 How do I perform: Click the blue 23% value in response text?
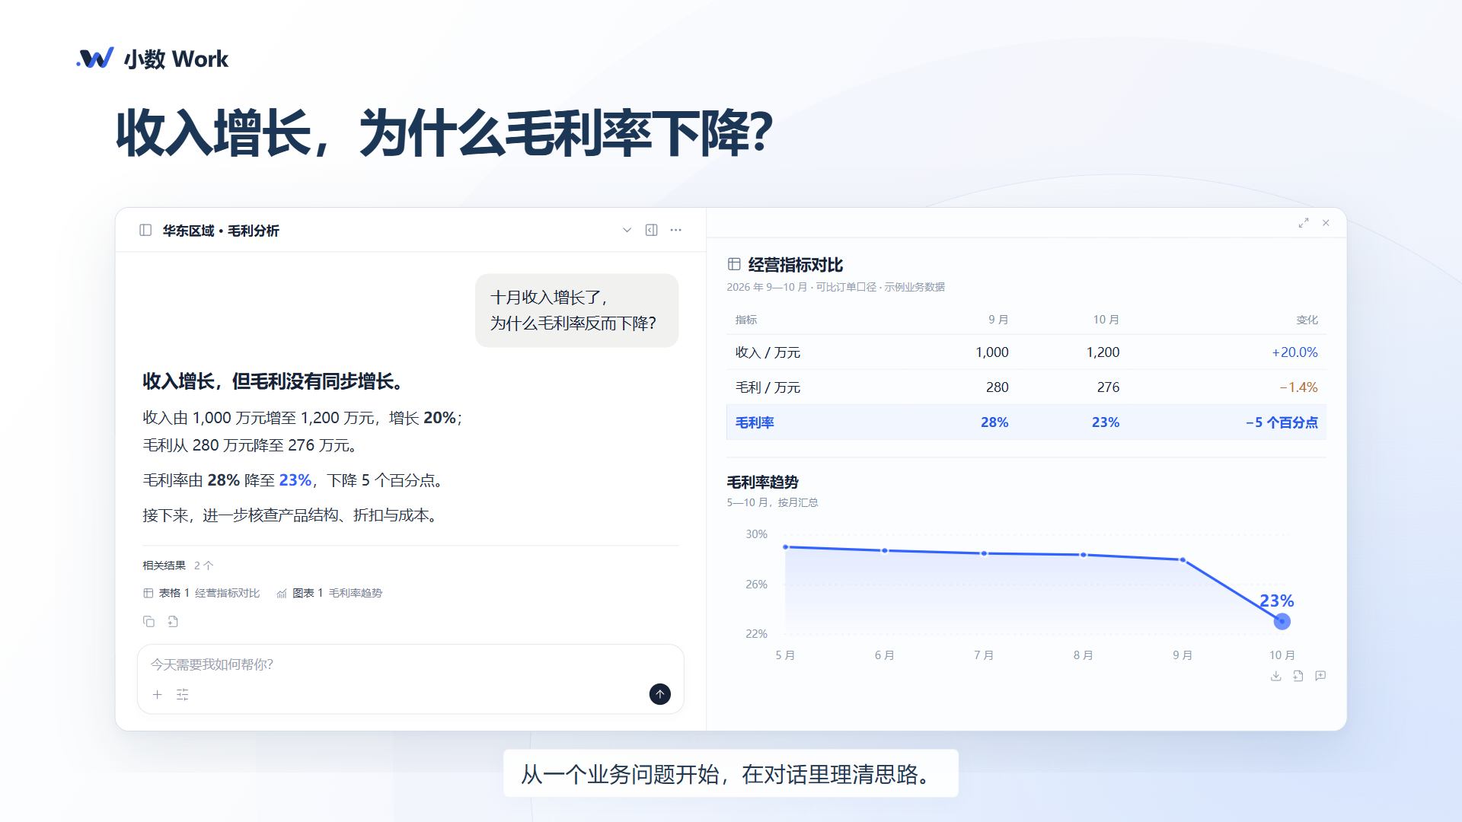click(295, 480)
